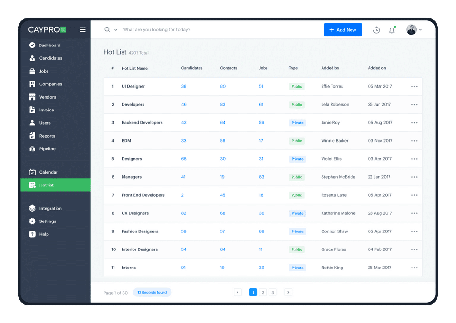Click 'Katharine Malone' in Added by column

coord(338,213)
